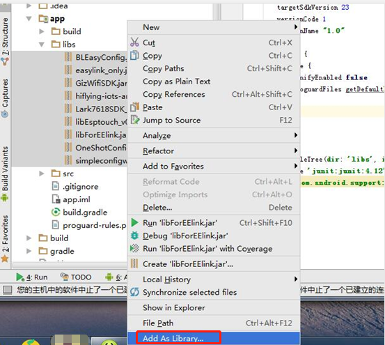This screenshot has width=385, height=345.
Task: Collapse the app folder tree node
Action: (29, 19)
